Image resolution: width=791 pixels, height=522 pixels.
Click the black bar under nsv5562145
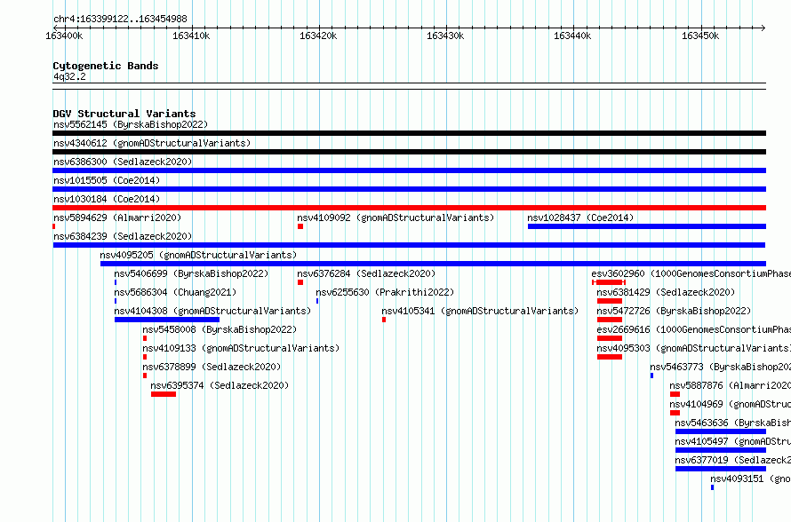click(x=409, y=133)
